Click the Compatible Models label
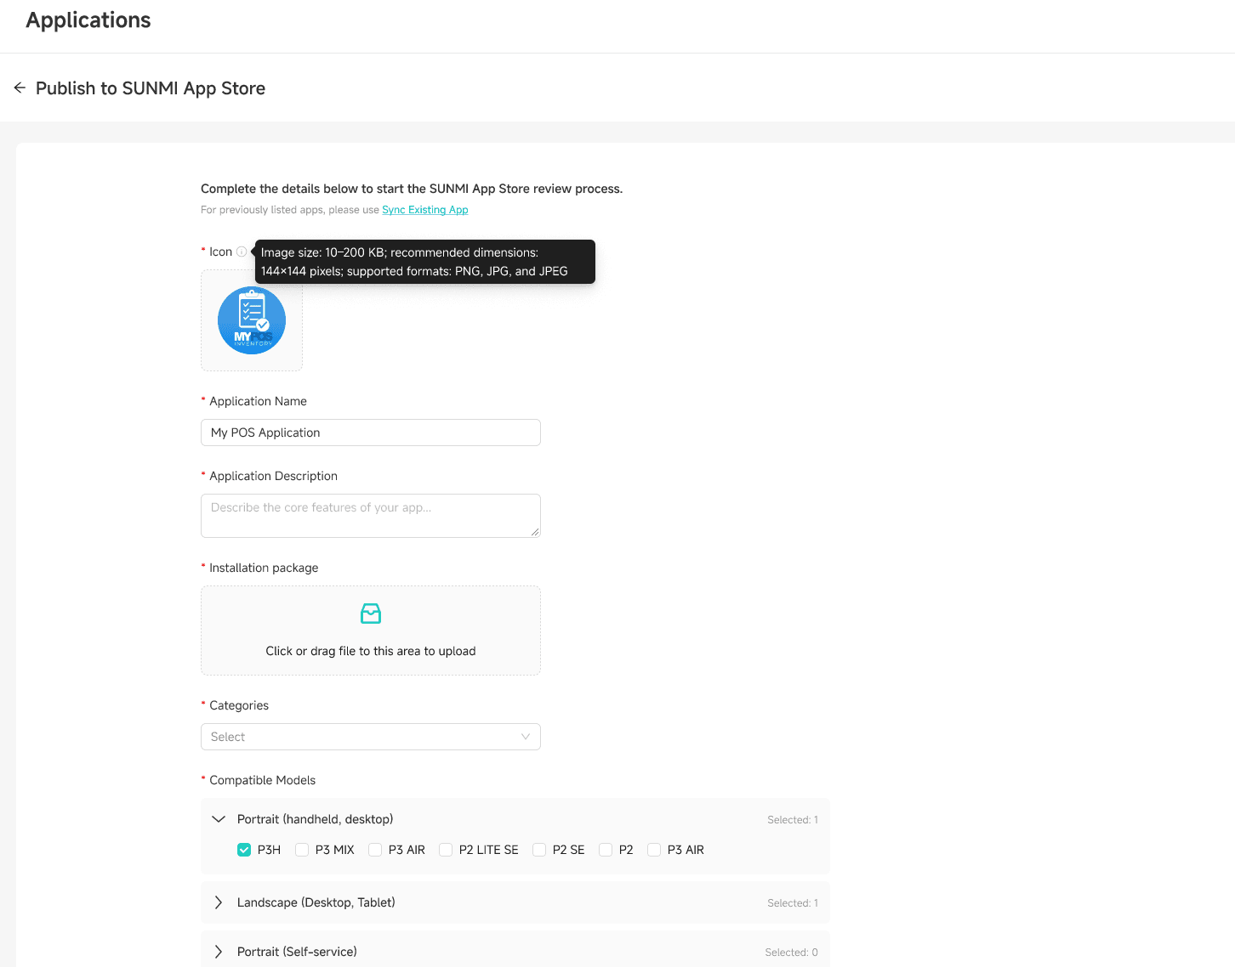1235x967 pixels. point(263,780)
